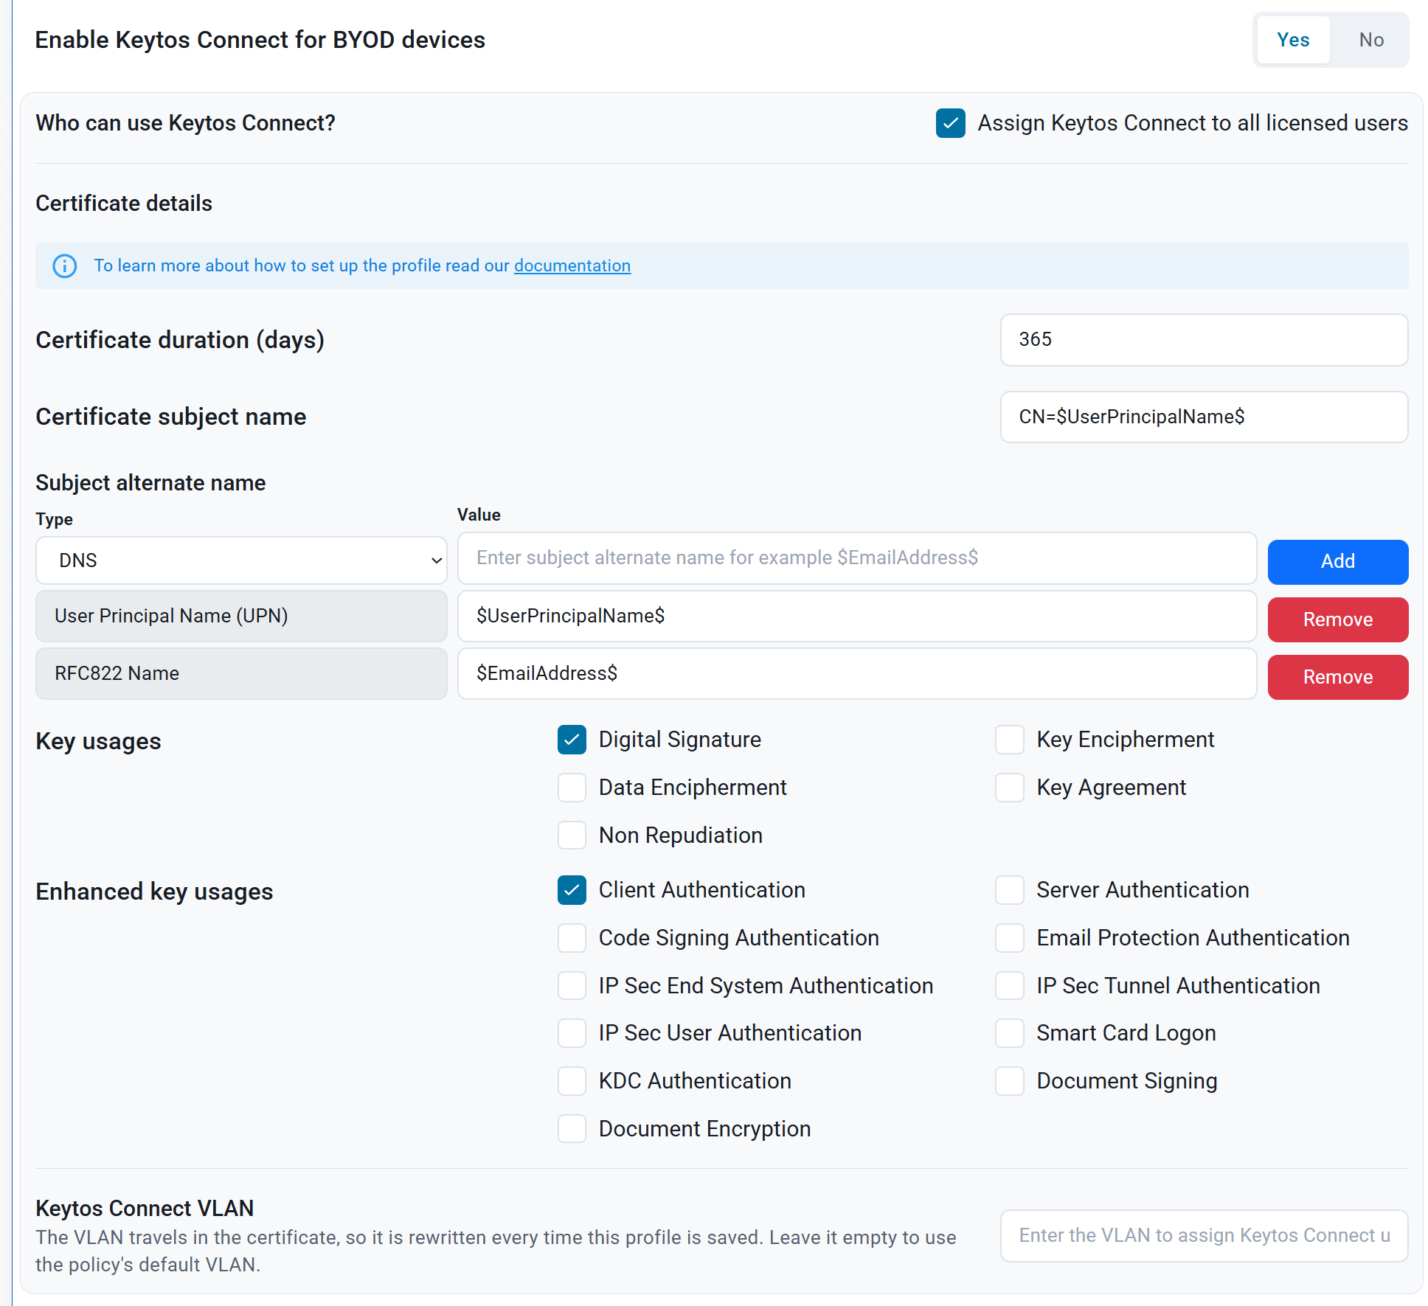Click the Certificate details heading
This screenshot has width=1428, height=1306.
(x=124, y=204)
